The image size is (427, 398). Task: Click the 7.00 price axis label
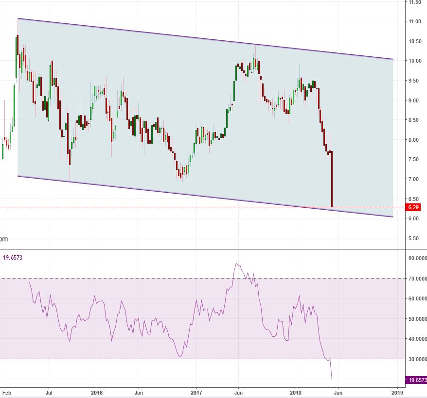(413, 179)
